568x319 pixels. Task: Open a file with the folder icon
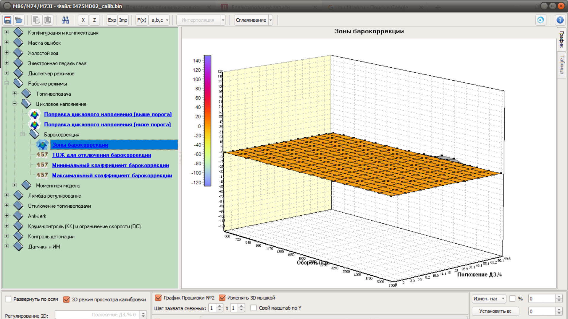point(19,20)
